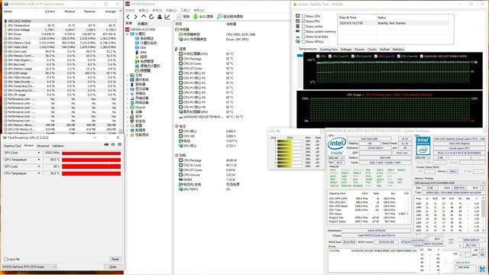Click the GPU Load red sensor bar in GPU-Z
Image resolution: width=489 pixels, height=275 pixels.
coord(91,167)
